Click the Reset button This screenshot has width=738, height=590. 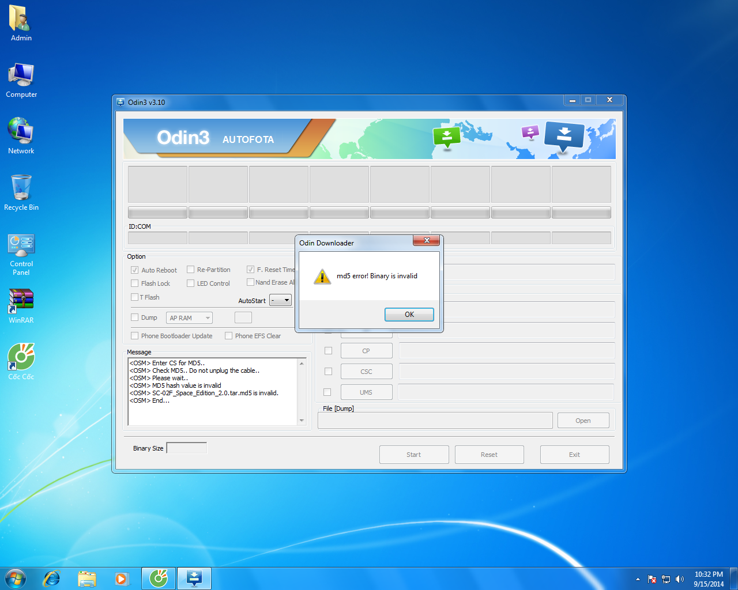(489, 455)
